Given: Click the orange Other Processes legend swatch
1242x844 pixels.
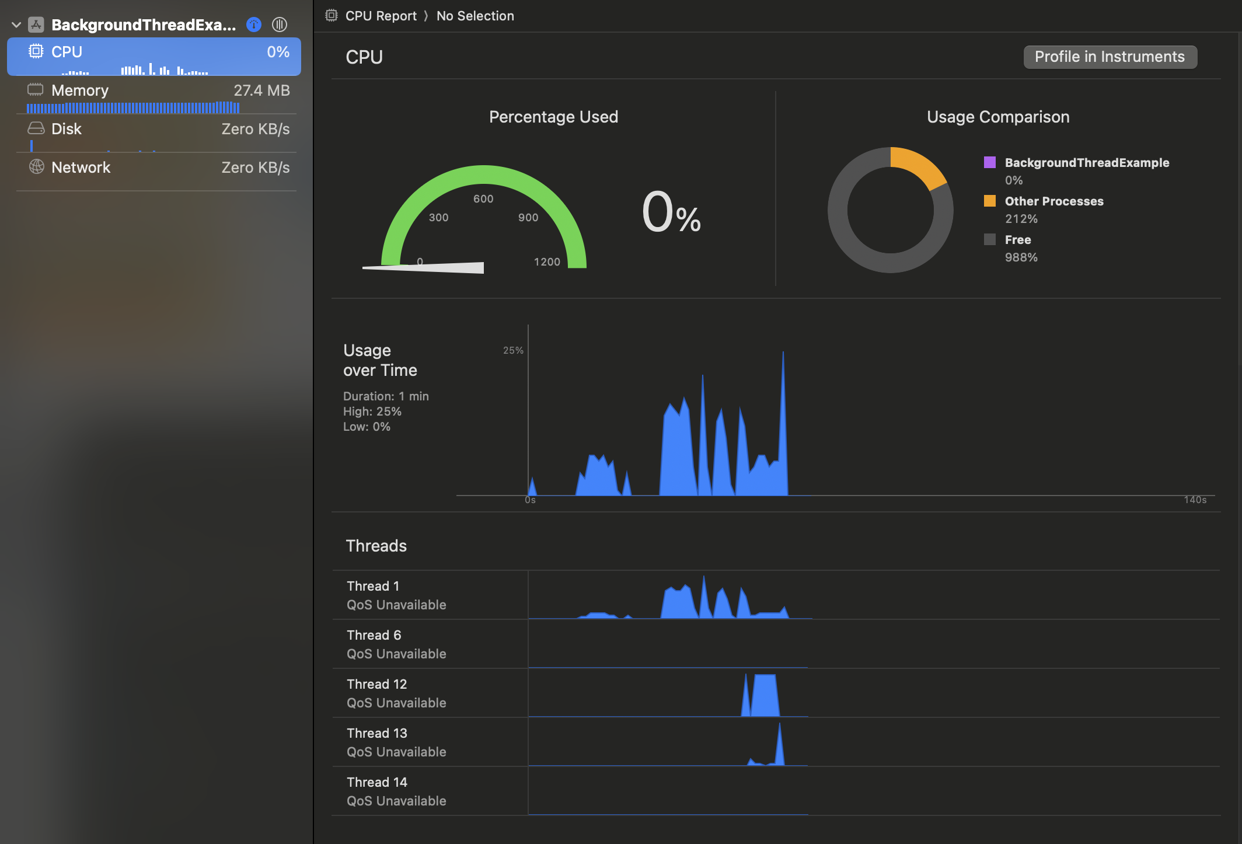Looking at the screenshot, I should click(x=990, y=201).
